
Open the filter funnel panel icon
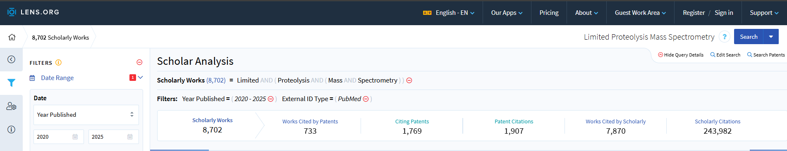(11, 83)
